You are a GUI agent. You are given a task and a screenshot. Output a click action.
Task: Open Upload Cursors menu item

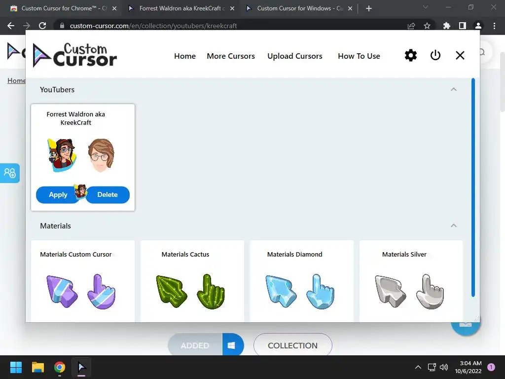295,56
